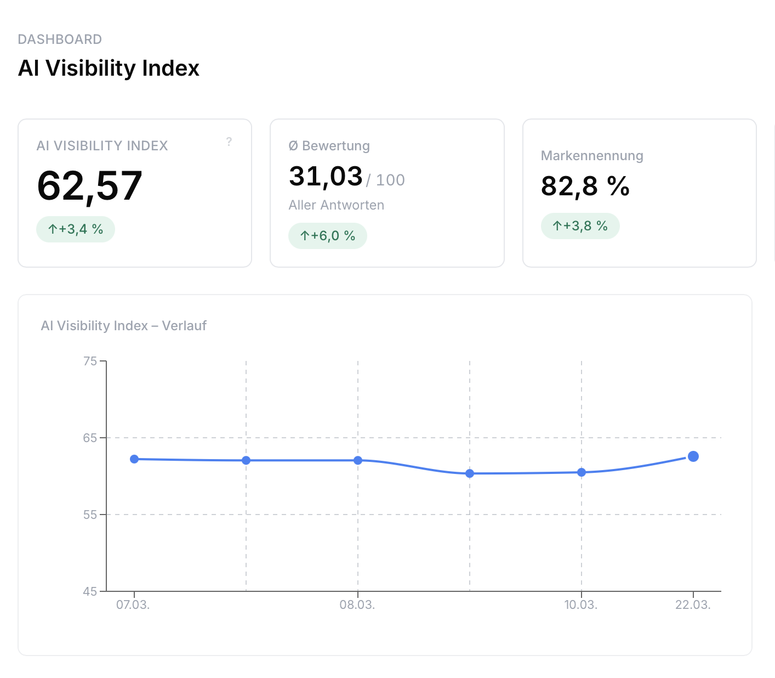Image resolution: width=775 pixels, height=678 pixels.
Task: Click the upward arrow in the +3,4 % badge
Action: click(x=52, y=229)
